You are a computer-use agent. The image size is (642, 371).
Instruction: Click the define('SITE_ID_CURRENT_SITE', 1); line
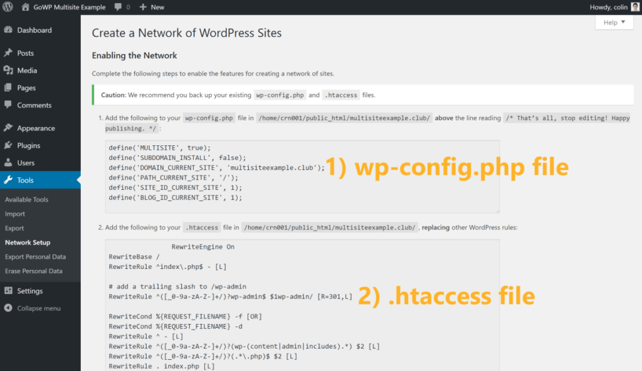tap(176, 187)
